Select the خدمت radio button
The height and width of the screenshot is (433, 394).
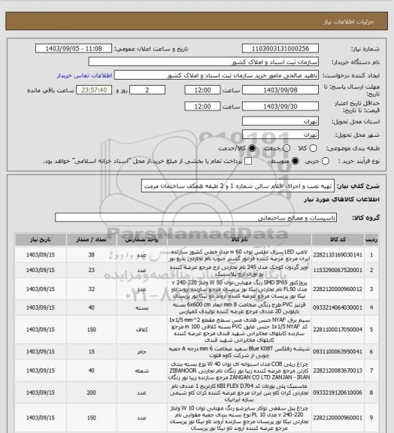pos(286,148)
